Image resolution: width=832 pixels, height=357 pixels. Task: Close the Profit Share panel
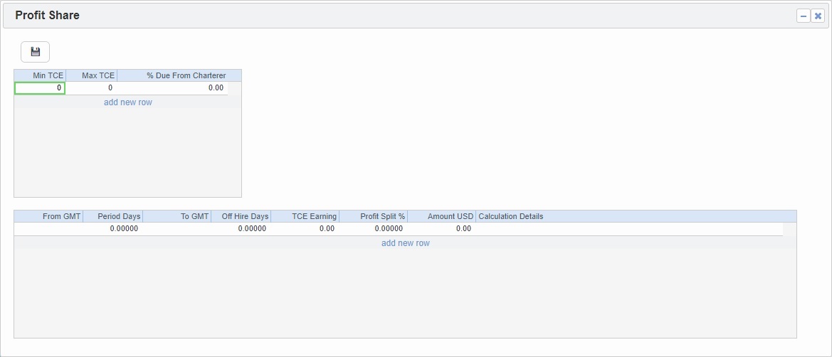click(x=818, y=16)
